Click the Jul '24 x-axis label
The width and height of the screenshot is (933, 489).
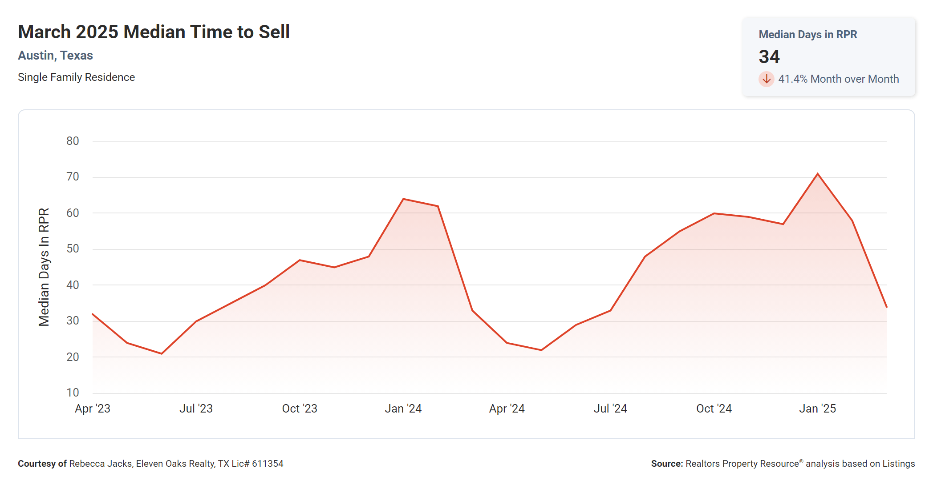(x=610, y=409)
